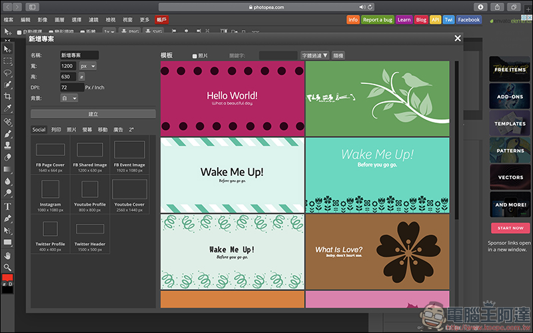Select the Crop tool
The width and height of the screenshot is (533, 333).
point(7,97)
